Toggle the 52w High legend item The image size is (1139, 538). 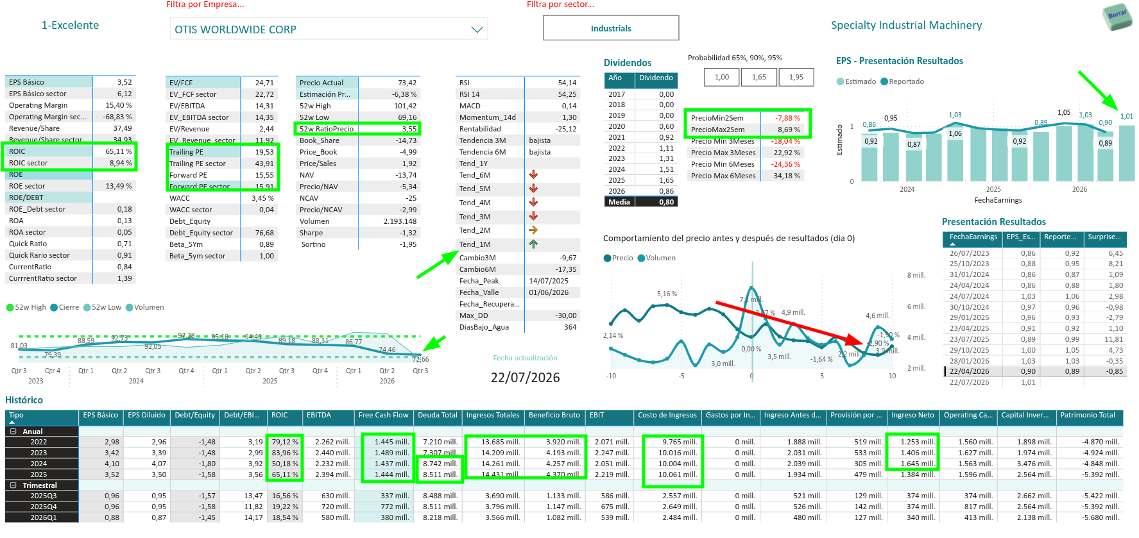(26, 307)
